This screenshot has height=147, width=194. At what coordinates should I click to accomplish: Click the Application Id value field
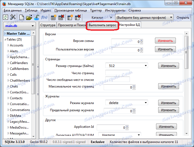click(x=111, y=128)
